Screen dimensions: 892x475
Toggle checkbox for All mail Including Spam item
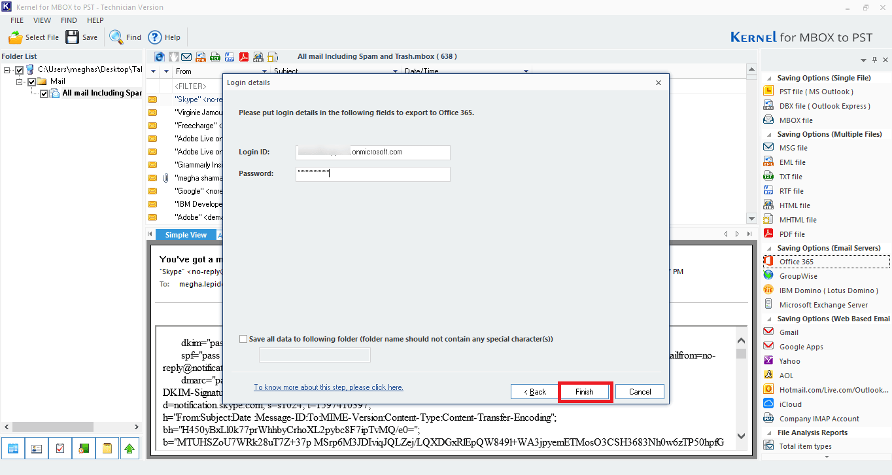[44, 94]
